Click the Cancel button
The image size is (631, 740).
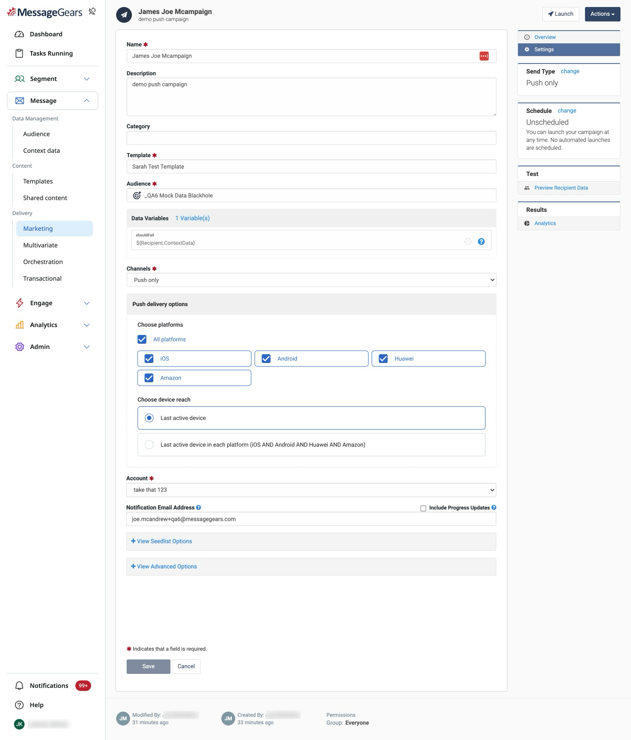point(186,666)
